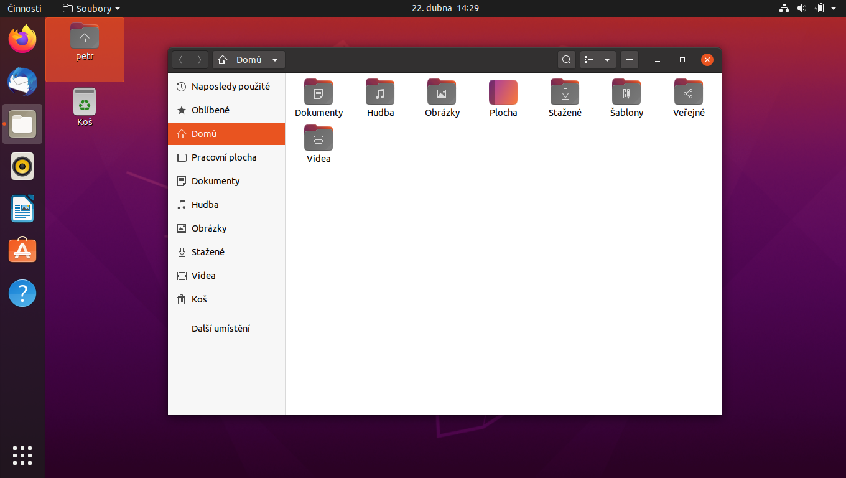Open the hamburger menu icon
Image resolution: width=846 pixels, height=478 pixels.
coord(630,60)
